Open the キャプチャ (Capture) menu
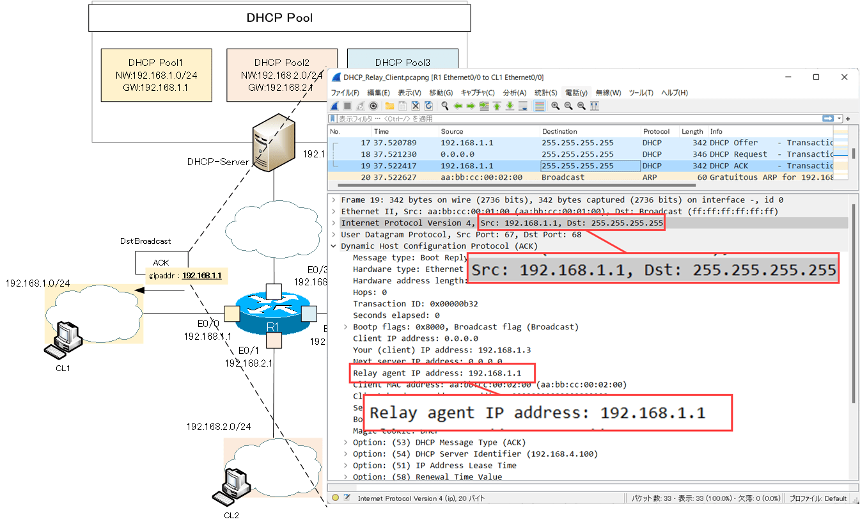Viewport: 860px width, 524px height. coord(476,92)
